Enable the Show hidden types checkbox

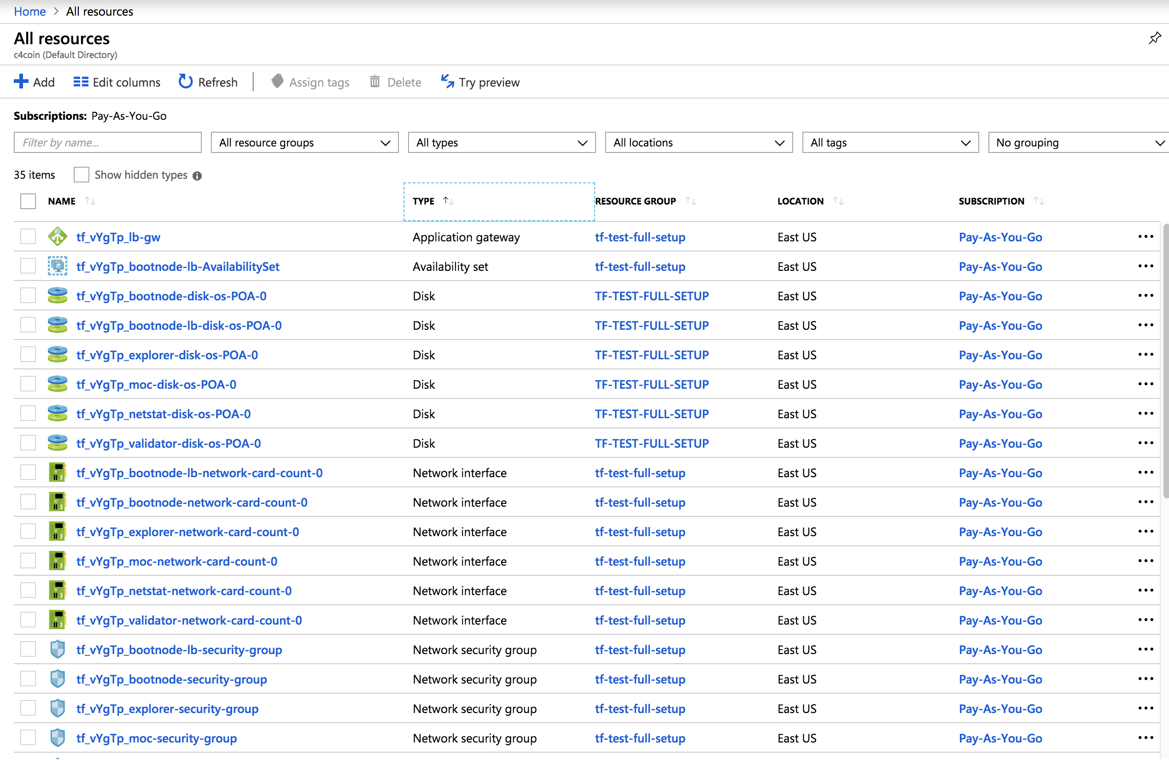(81, 175)
